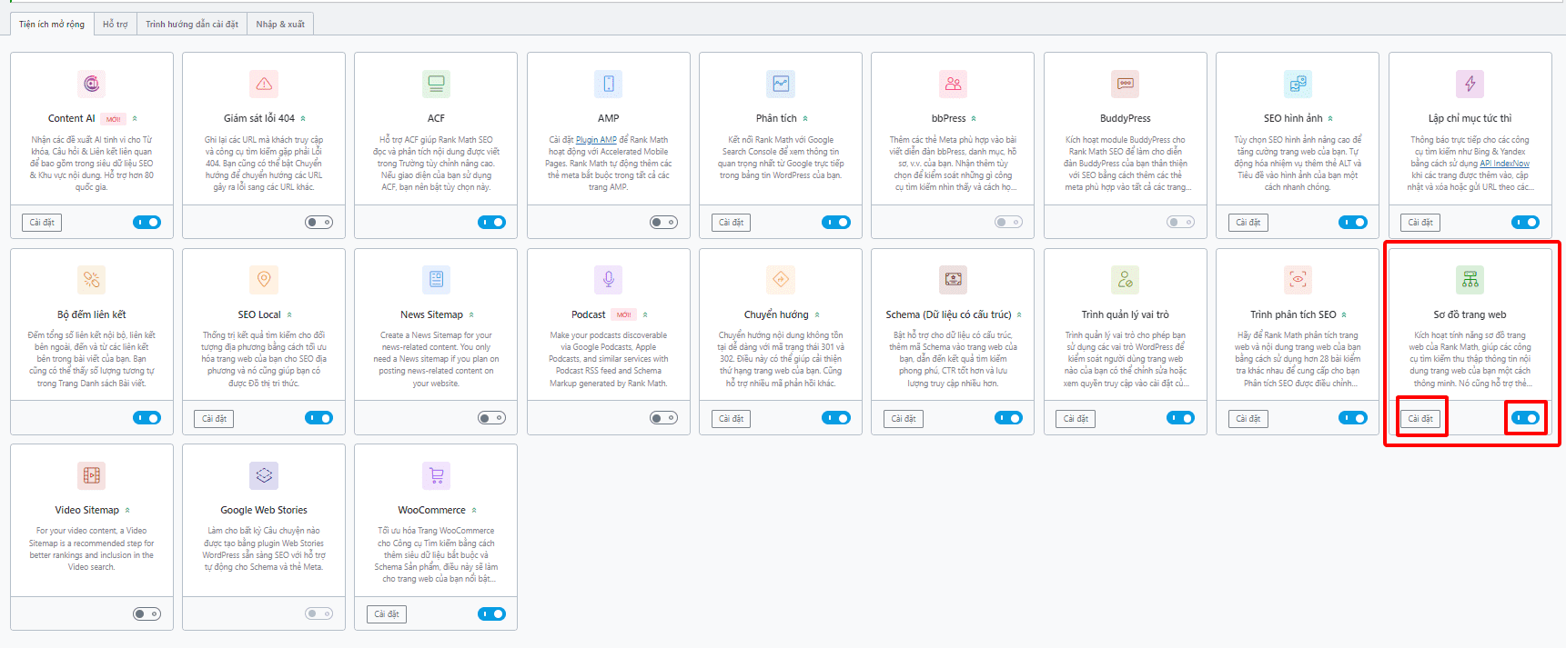Open Cài đặt for SEO hình ảnh
This screenshot has height=648, width=1566.
click(x=1248, y=222)
